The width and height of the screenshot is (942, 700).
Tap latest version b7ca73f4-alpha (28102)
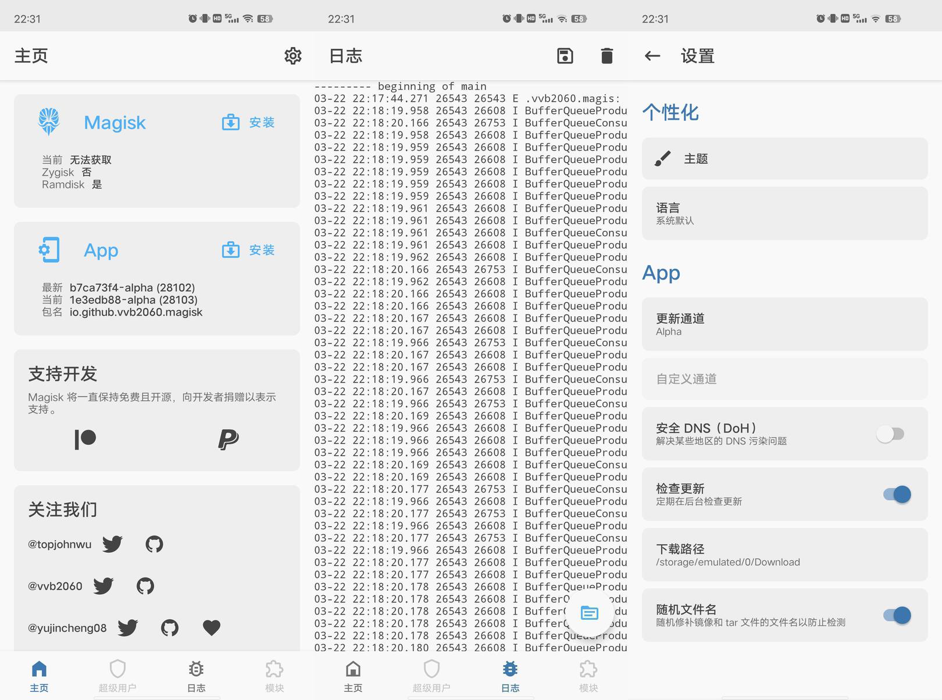click(132, 288)
